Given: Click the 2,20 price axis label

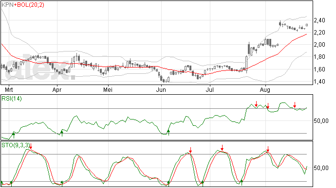Looking at the screenshot, I should (319, 33).
